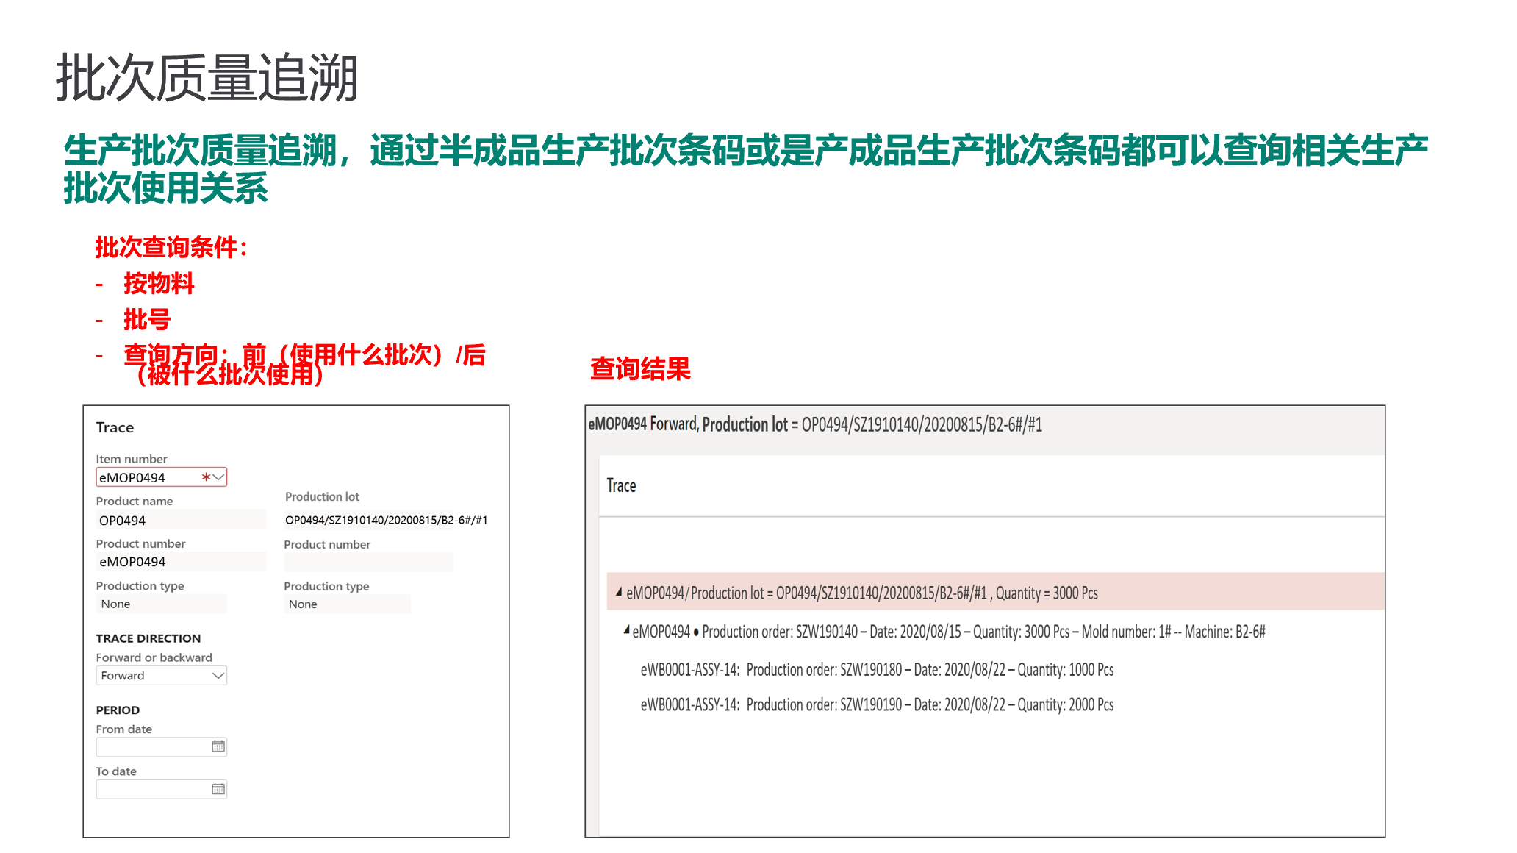
Task: Click the left Production type None field
Action: 161,604
